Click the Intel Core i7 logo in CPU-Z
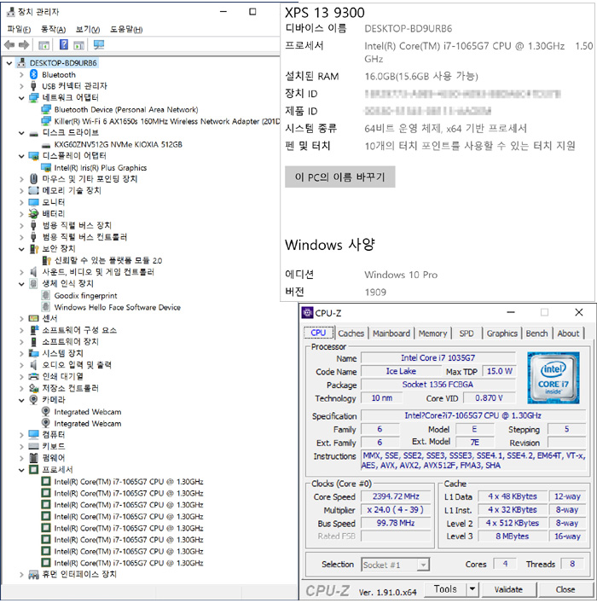The height and width of the screenshot is (603, 597). (x=554, y=378)
